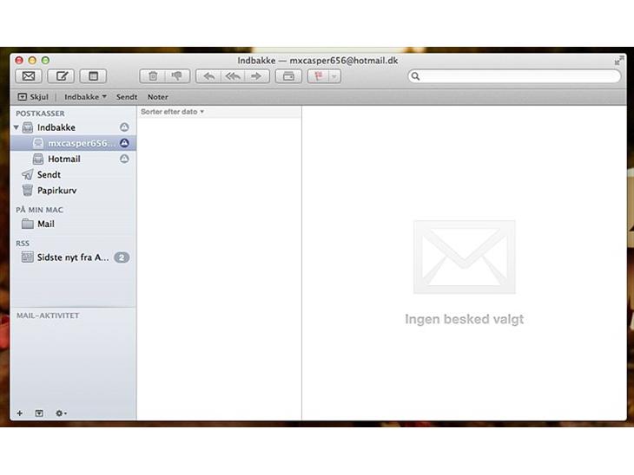Mark message as junk with thumbs-down
The image size is (634, 475).
tap(176, 76)
